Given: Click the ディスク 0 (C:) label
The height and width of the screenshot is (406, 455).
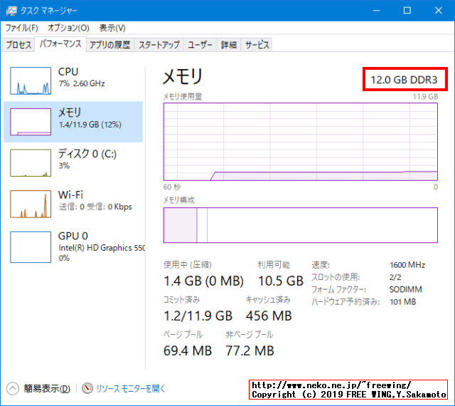Looking at the screenshot, I should [87, 154].
